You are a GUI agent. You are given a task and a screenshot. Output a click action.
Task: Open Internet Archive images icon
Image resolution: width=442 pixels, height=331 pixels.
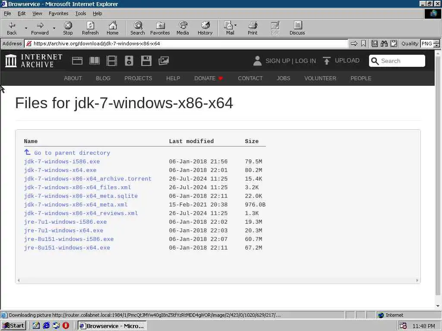click(x=164, y=61)
